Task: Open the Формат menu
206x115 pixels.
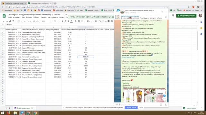Action: pyautogui.click(x=36, y=17)
